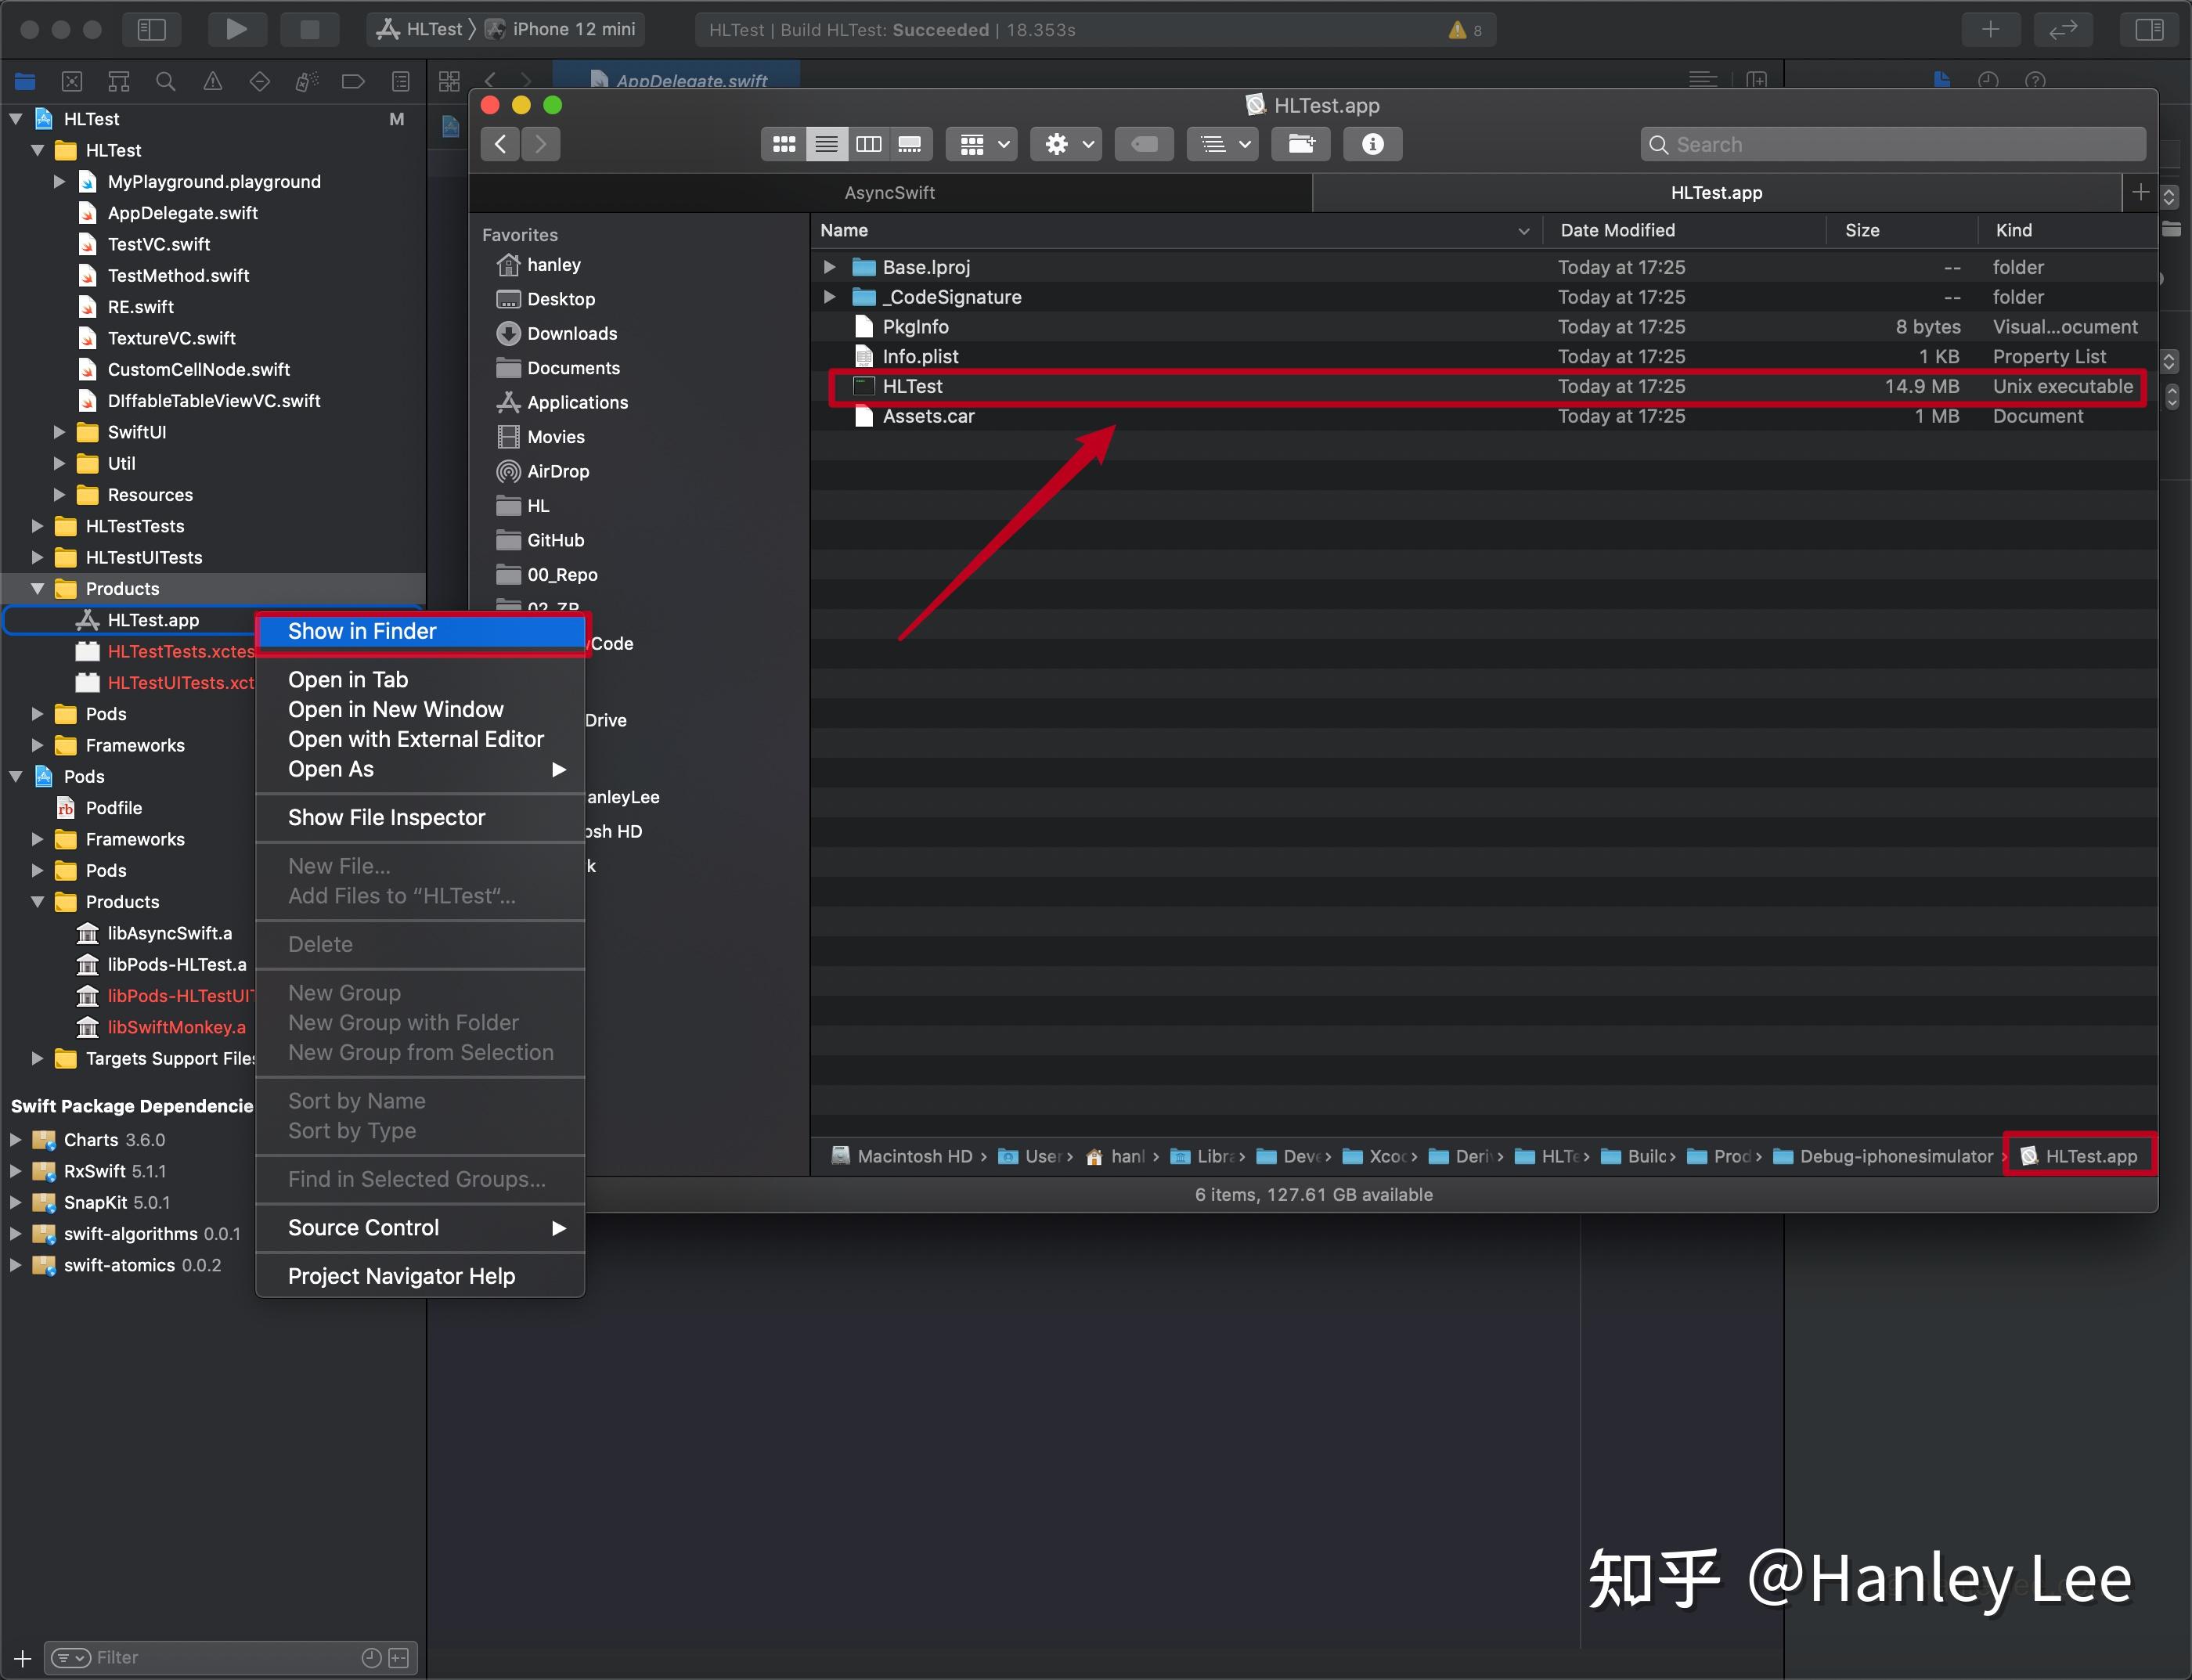Screen dimensions: 2192x1680
Task: Toggle the Xcode inspector panel visibility
Action: (x=2149, y=29)
